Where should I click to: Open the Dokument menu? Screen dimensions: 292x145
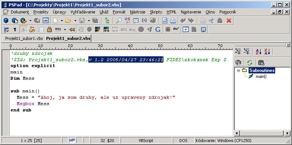click(20, 12)
